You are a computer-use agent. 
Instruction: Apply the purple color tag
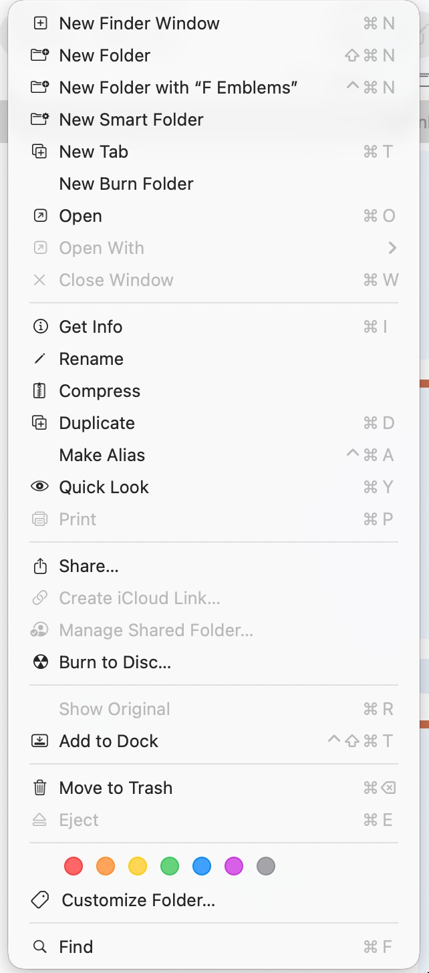click(x=234, y=867)
